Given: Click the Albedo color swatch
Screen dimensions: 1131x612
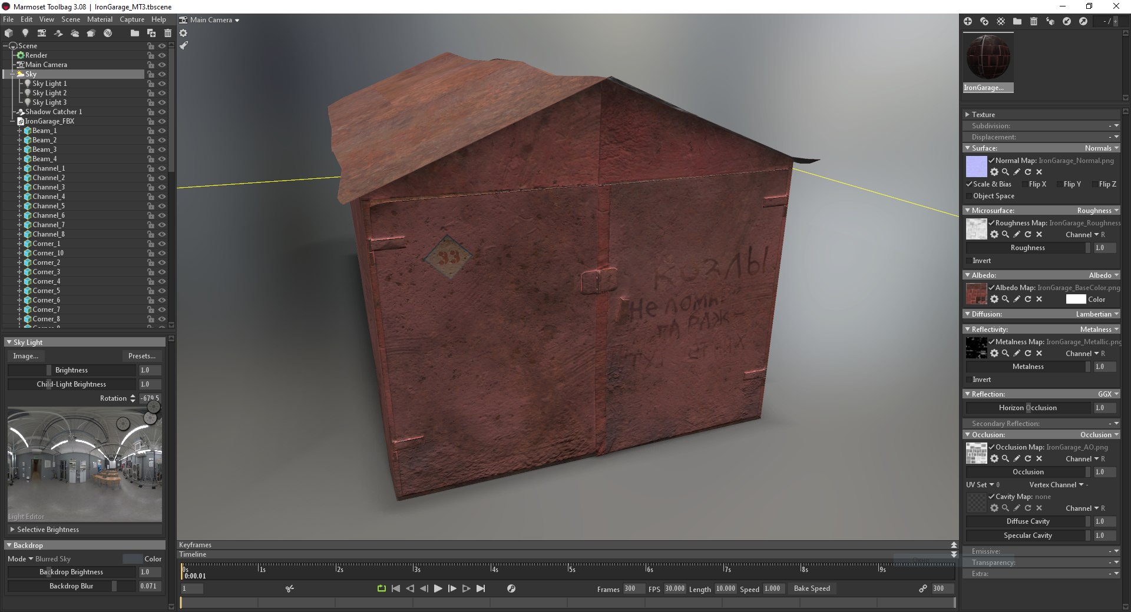Looking at the screenshot, I should (1076, 300).
